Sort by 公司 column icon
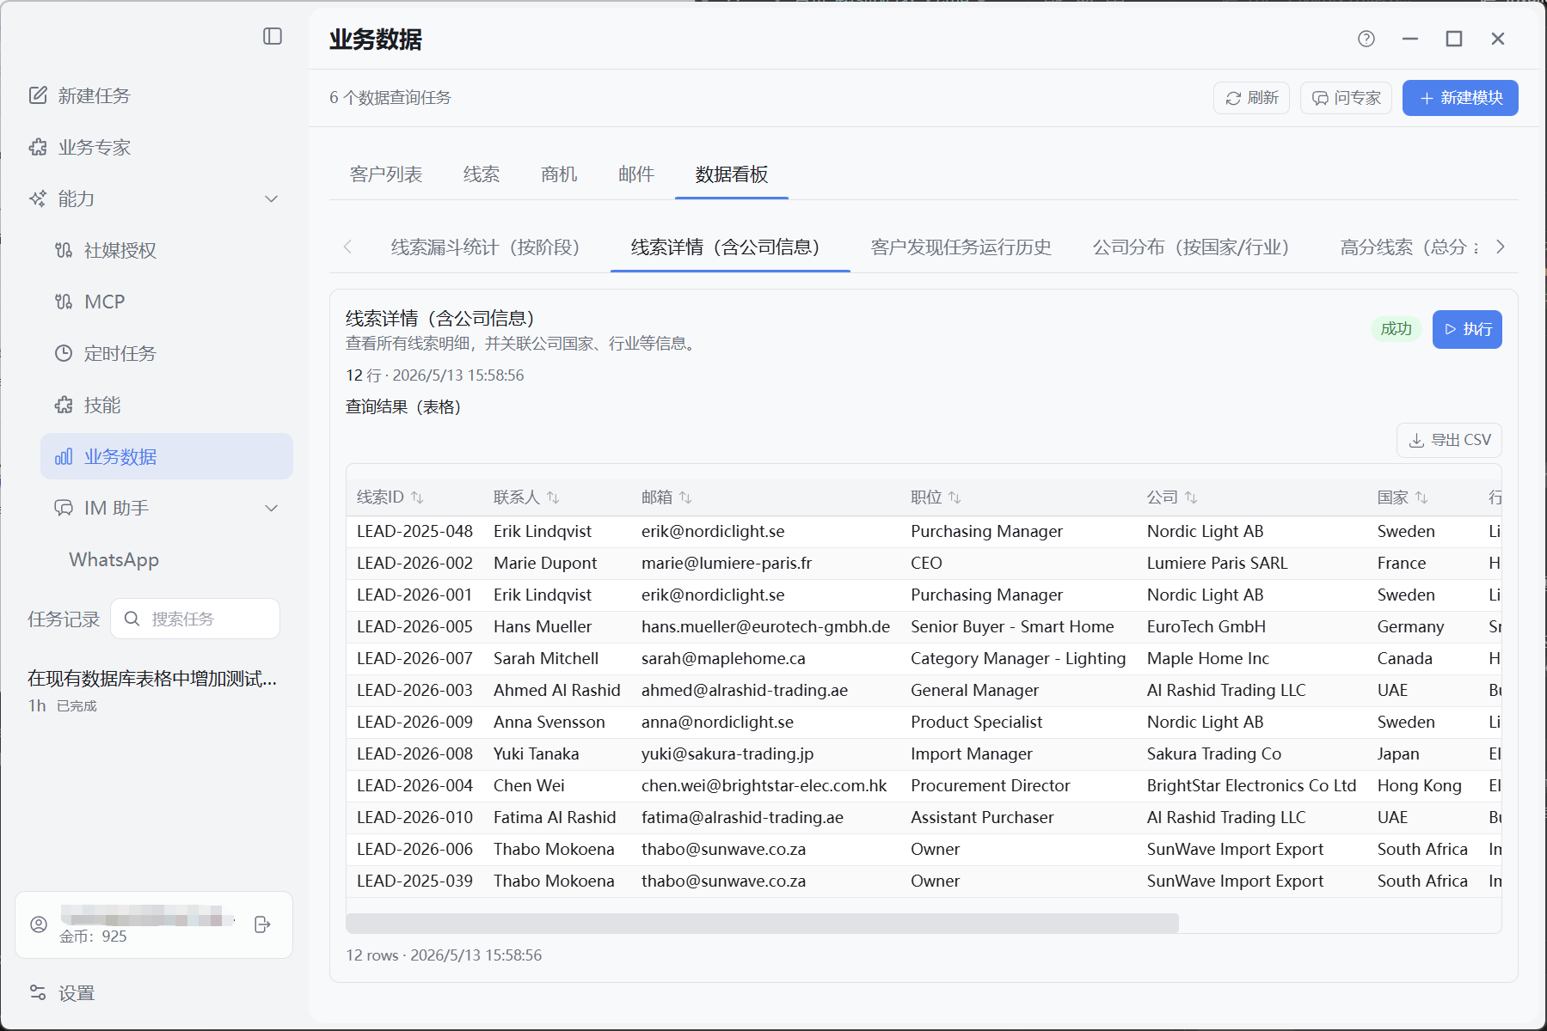This screenshot has width=1547, height=1031. coord(1191,497)
